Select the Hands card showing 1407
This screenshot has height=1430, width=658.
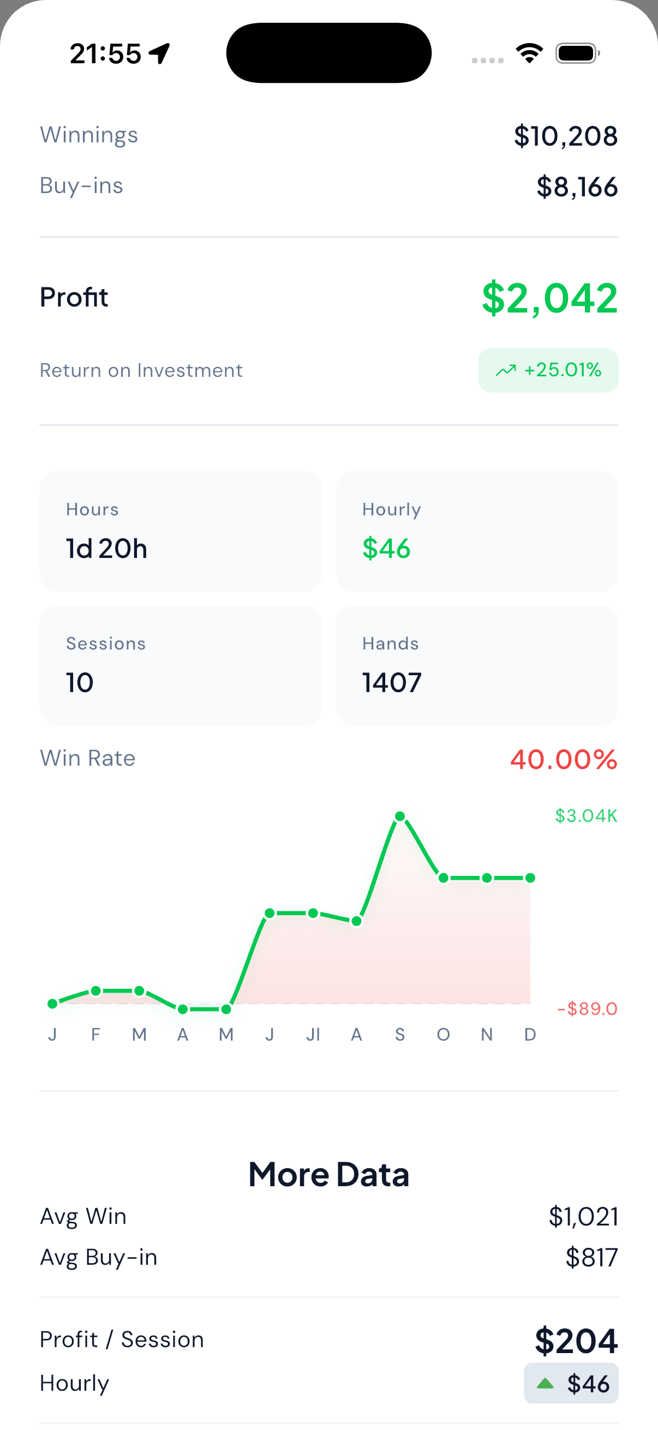click(x=476, y=665)
